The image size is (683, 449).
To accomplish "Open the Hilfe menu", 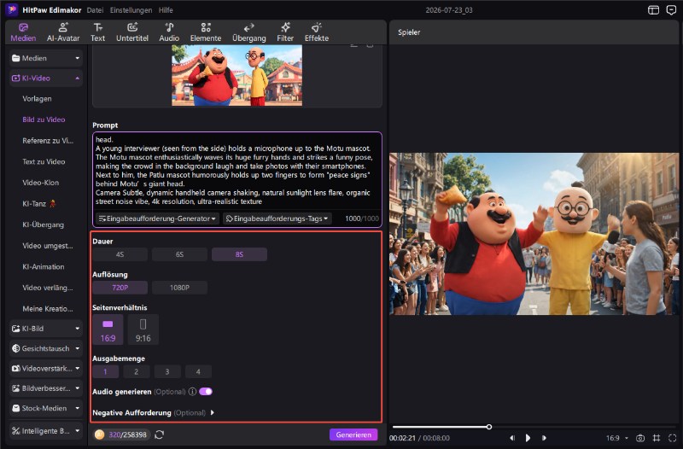I will [x=166, y=10].
